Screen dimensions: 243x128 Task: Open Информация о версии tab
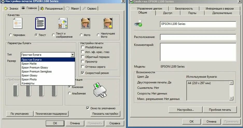click(220, 9)
